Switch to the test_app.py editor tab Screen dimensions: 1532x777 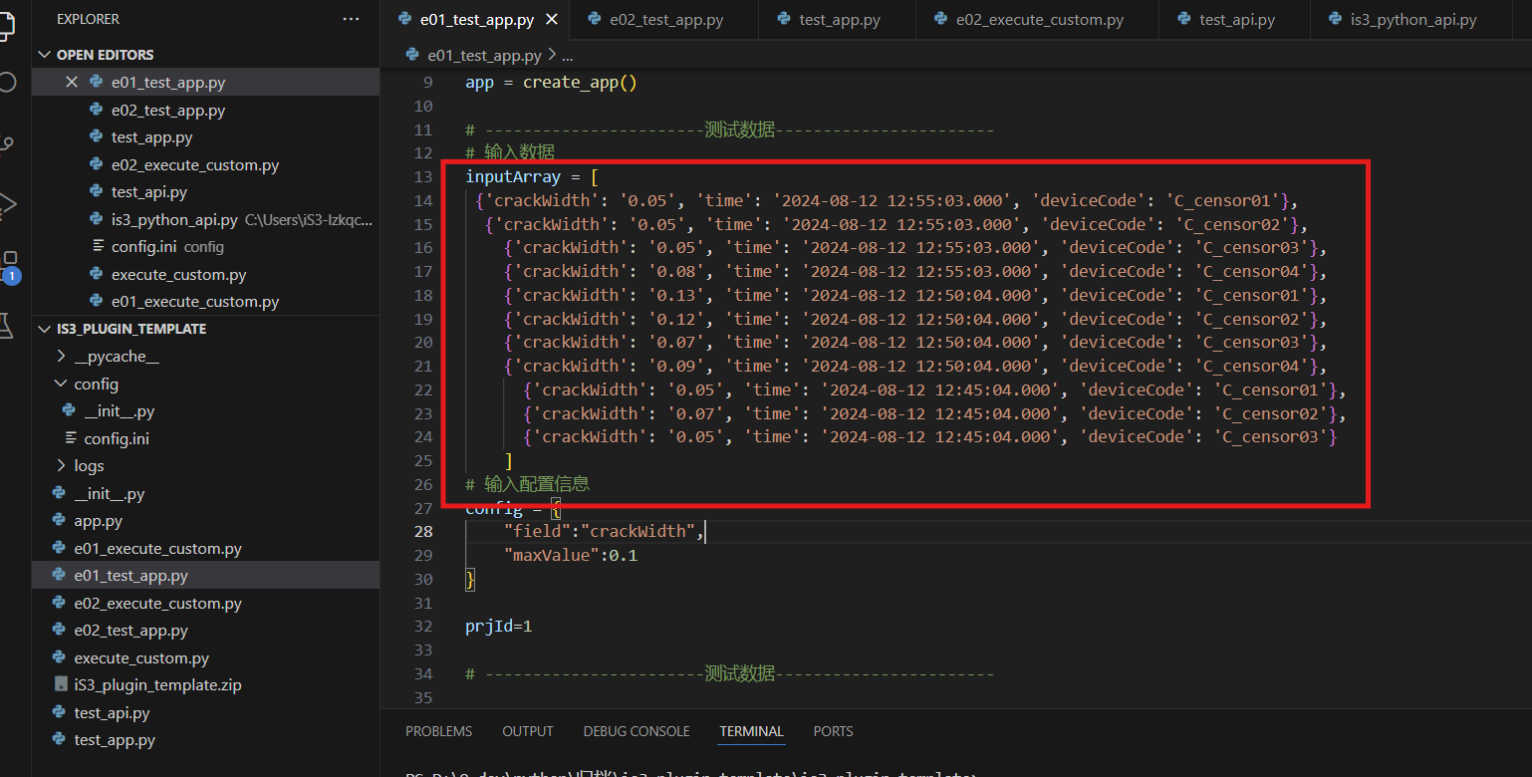[837, 19]
